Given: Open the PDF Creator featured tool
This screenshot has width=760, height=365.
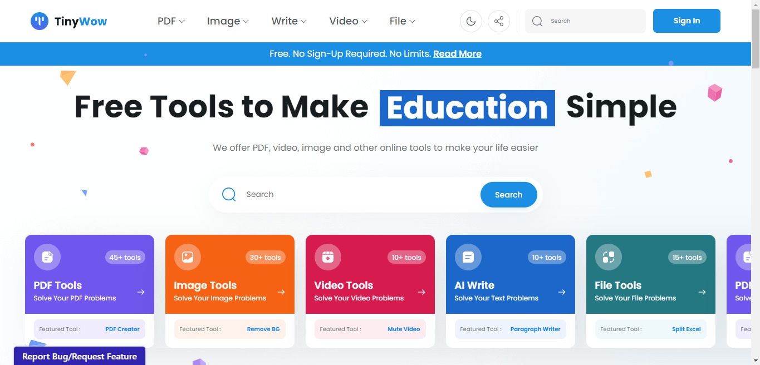Looking at the screenshot, I should point(122,329).
